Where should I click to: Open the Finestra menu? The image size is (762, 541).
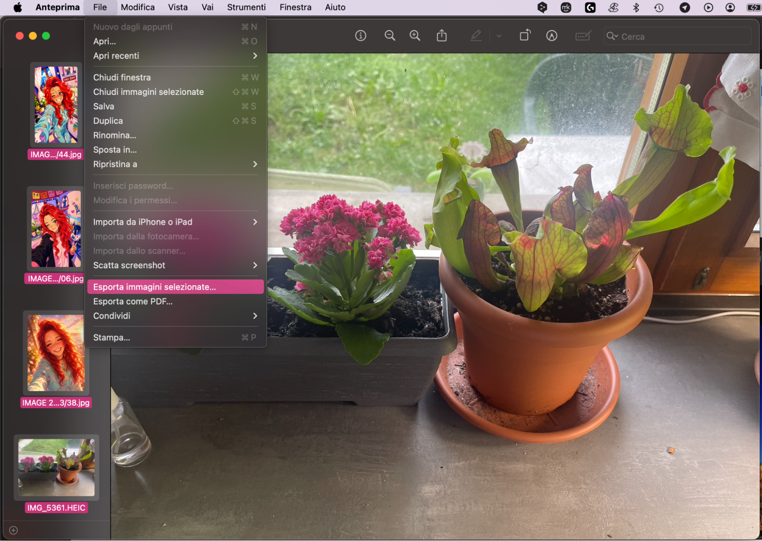[295, 7]
